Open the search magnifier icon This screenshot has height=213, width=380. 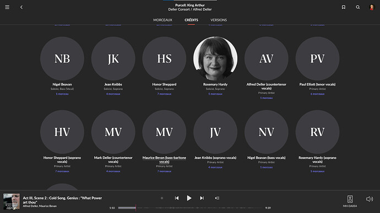coord(358,7)
